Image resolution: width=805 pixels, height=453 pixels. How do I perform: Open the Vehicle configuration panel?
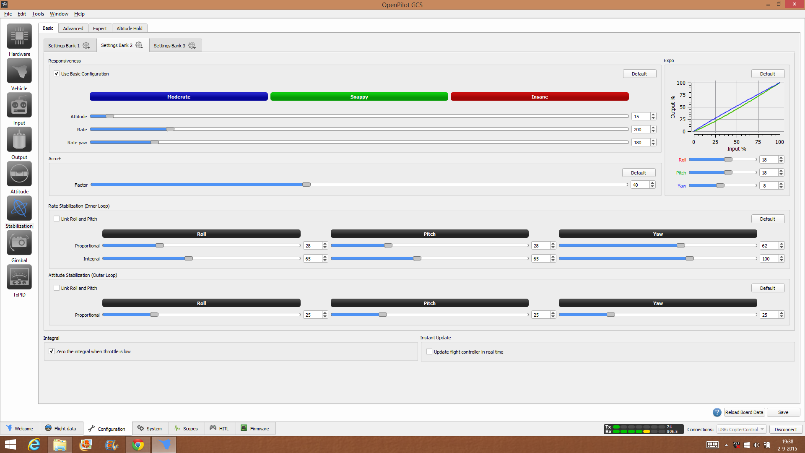(x=19, y=71)
